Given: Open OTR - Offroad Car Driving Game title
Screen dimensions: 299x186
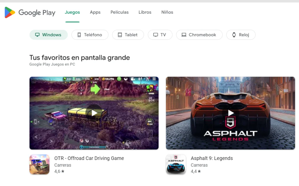Looking at the screenshot, I should click(x=89, y=158).
